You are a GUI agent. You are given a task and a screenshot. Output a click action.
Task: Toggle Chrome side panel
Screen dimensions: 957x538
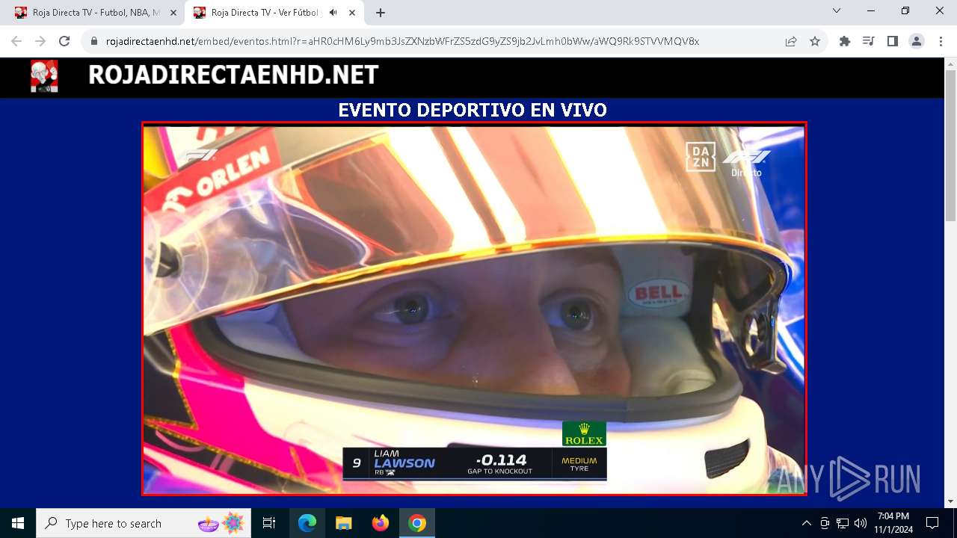point(893,41)
